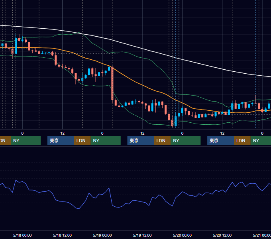Click the 東京 session block on 5/20
Screen dimensions: 271x239
coord(220,141)
